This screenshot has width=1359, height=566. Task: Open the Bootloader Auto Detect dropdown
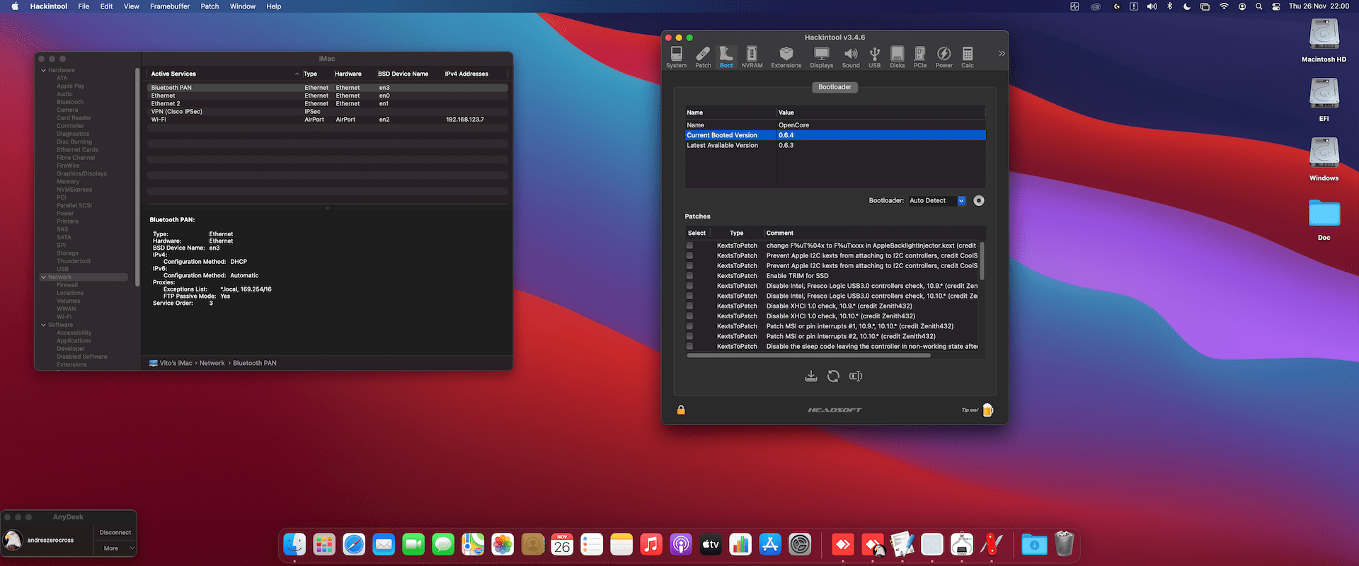(937, 201)
